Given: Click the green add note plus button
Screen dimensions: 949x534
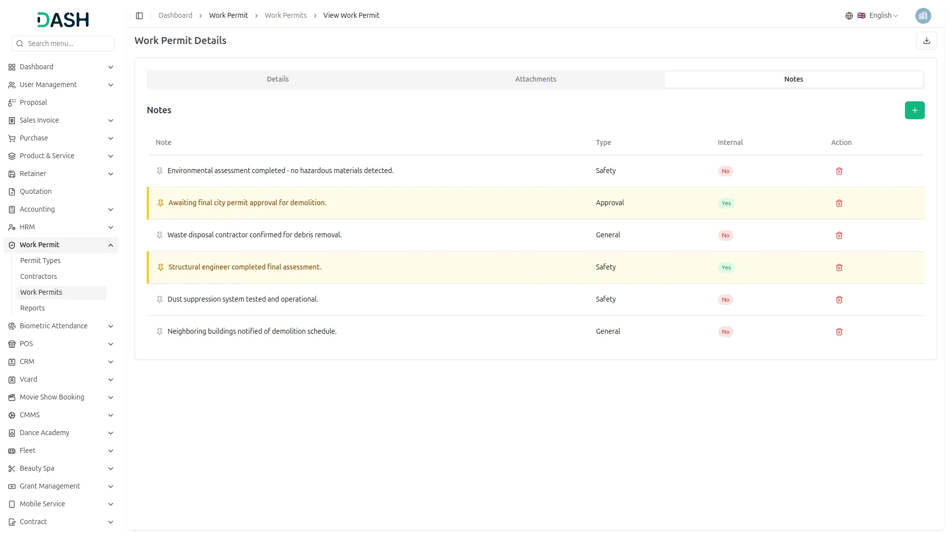Looking at the screenshot, I should tap(914, 110).
